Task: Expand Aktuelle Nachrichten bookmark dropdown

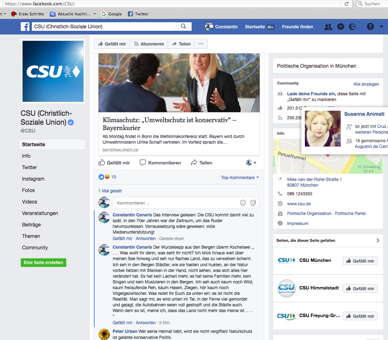Action: [x=95, y=14]
